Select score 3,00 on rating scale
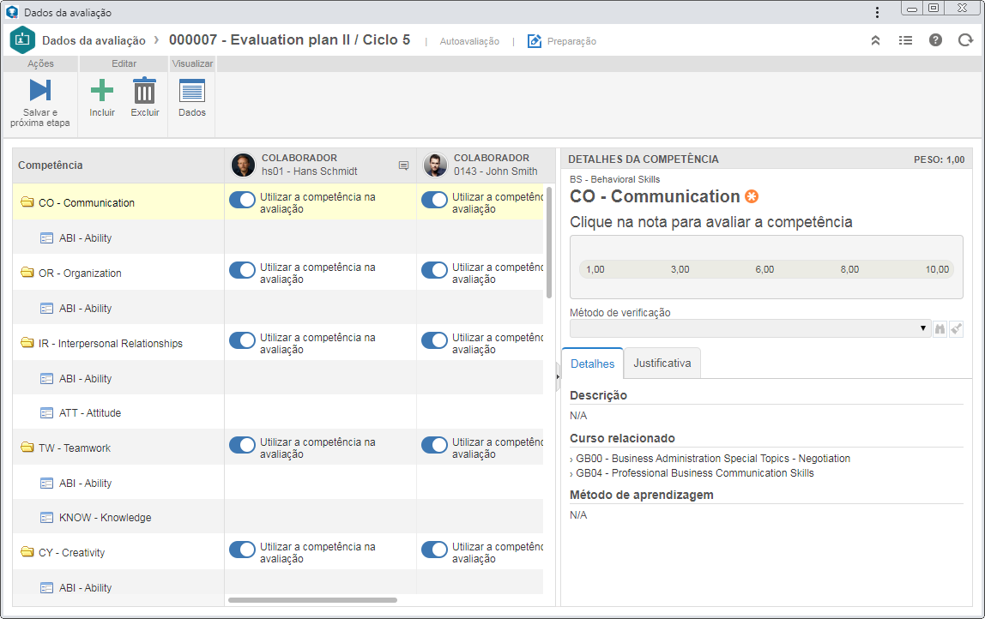Screen dimensions: 985x619 (x=680, y=269)
